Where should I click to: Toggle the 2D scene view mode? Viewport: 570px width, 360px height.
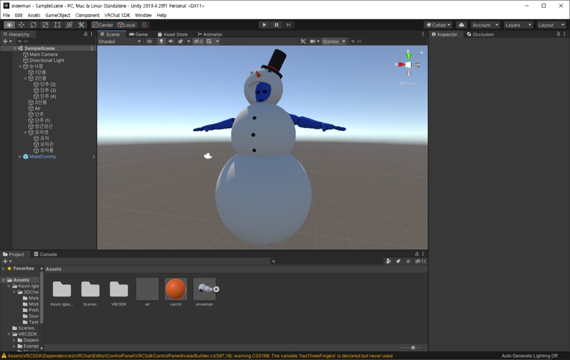149,41
